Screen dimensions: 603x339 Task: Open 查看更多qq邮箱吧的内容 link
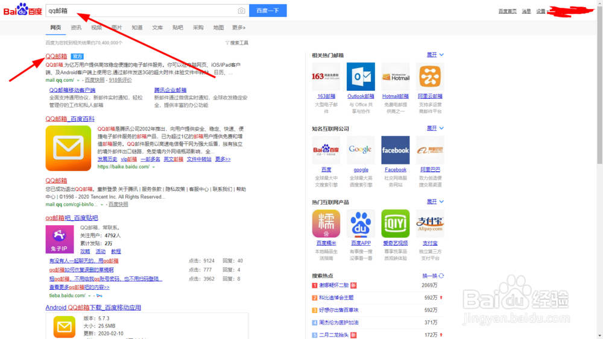pyautogui.click(x=79, y=287)
